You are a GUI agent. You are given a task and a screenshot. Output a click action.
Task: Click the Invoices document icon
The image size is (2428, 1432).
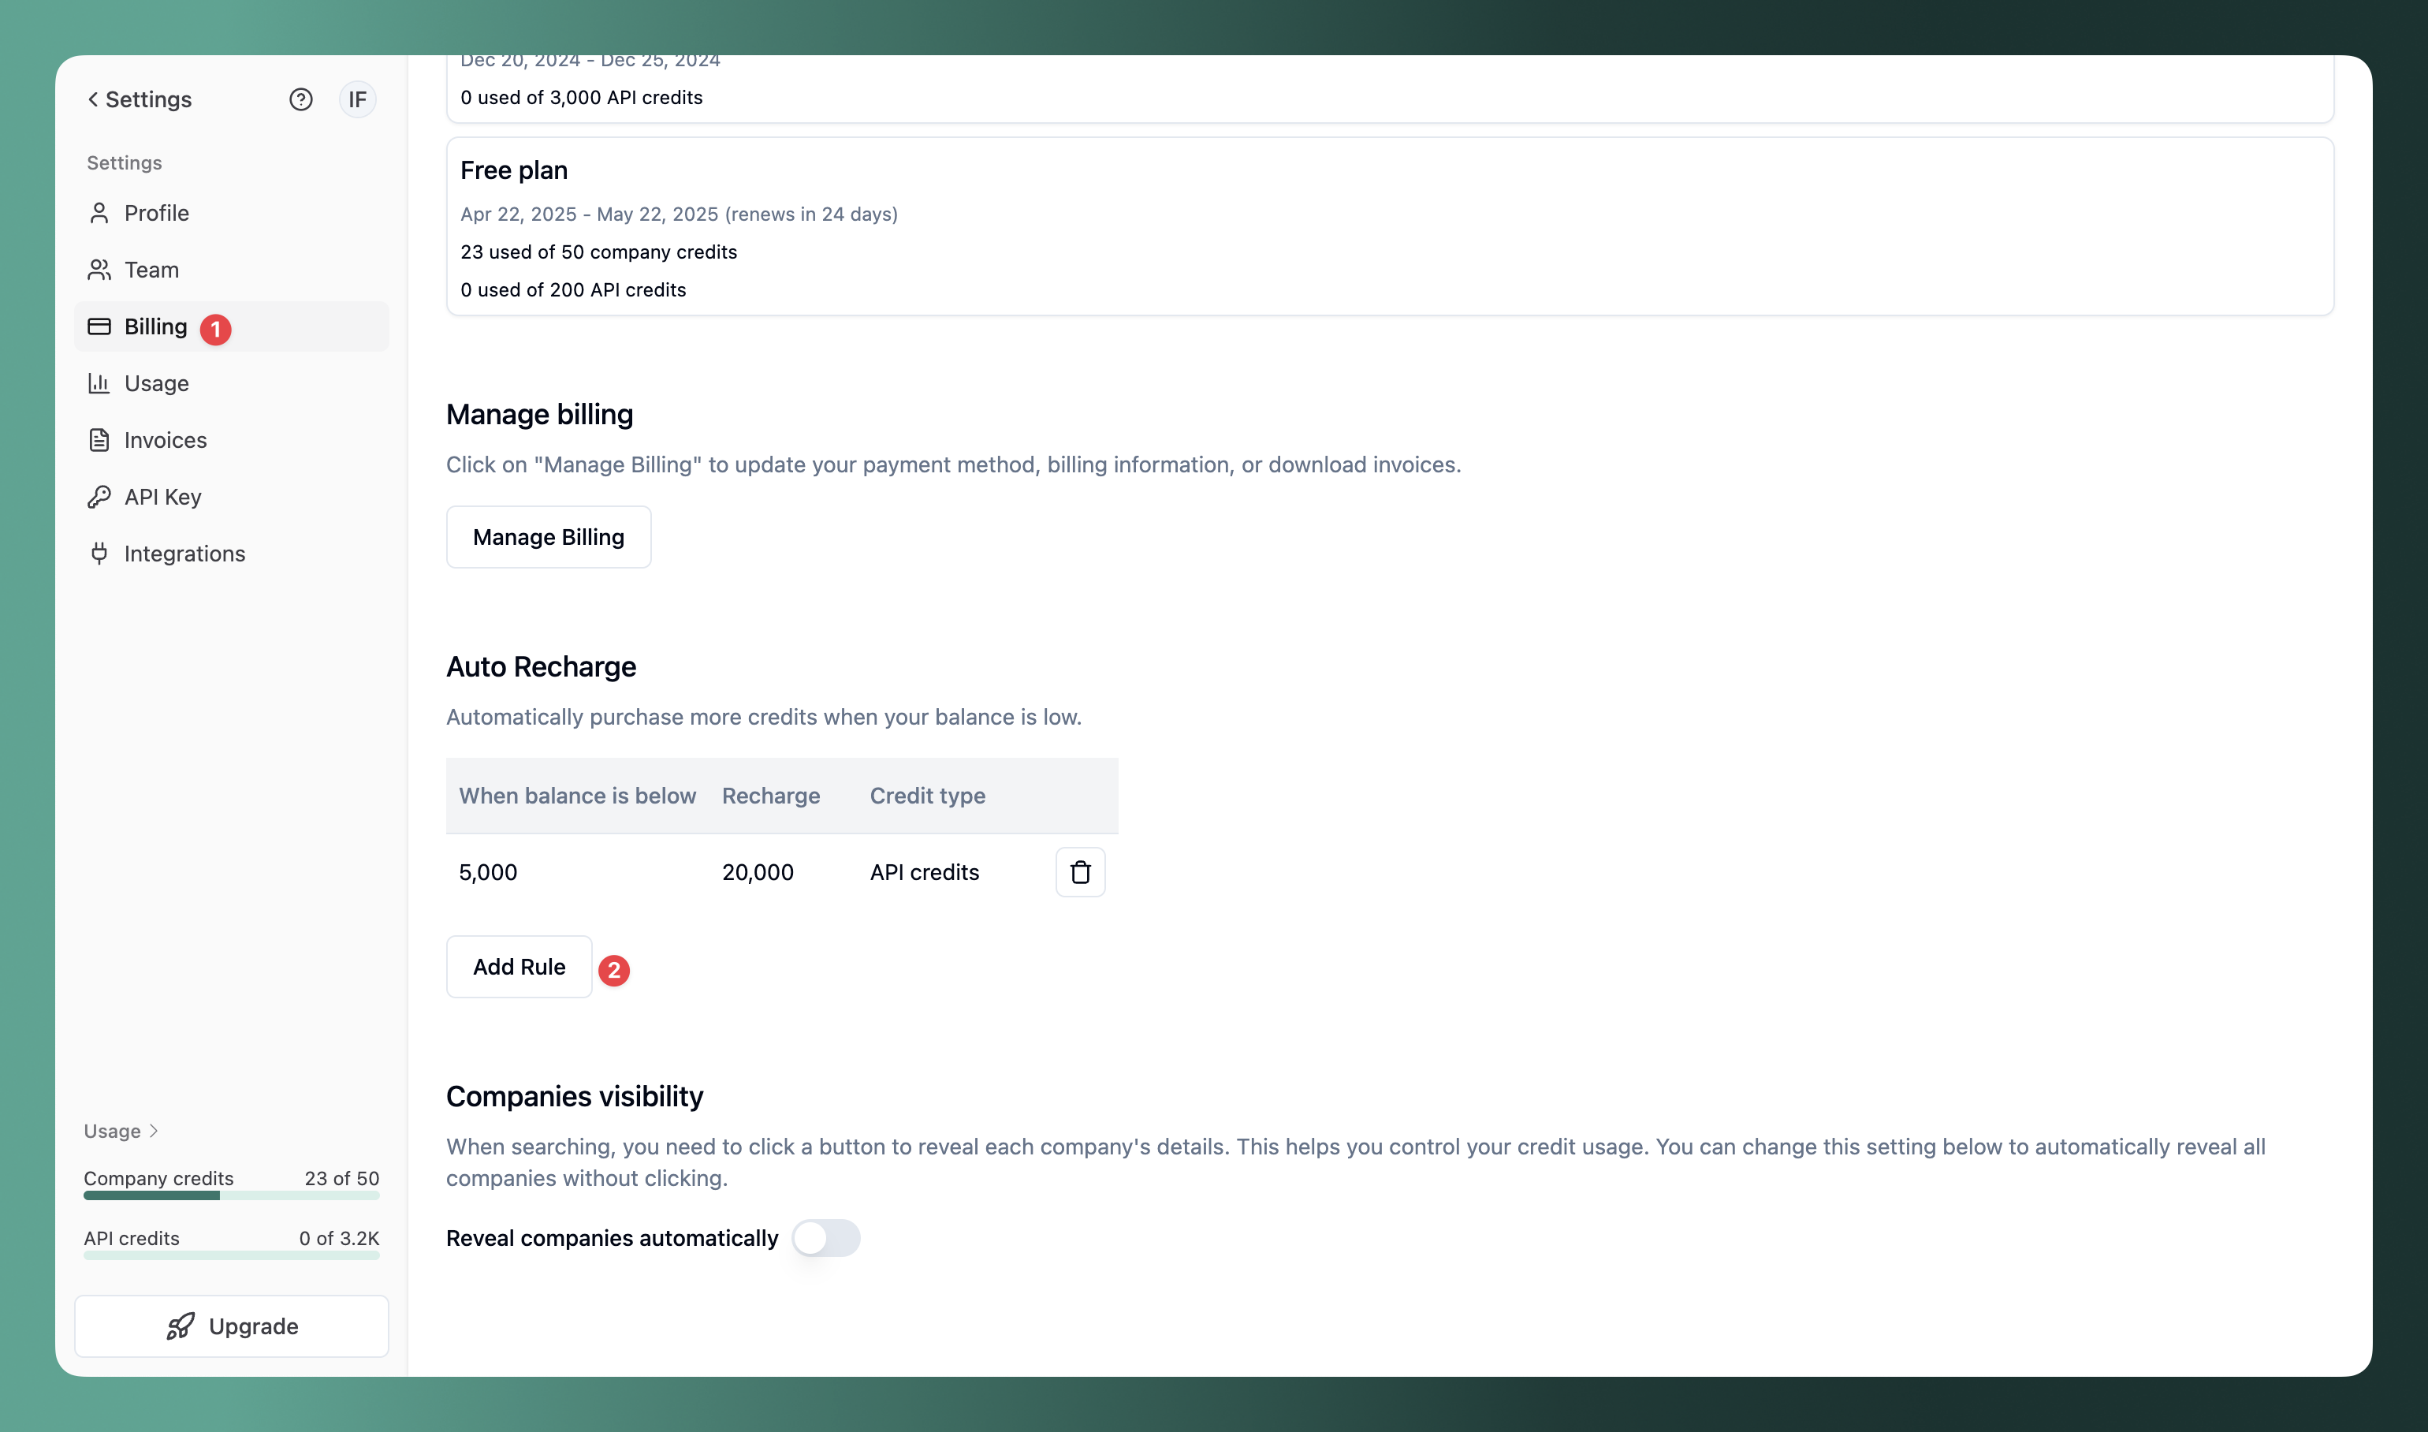click(100, 440)
